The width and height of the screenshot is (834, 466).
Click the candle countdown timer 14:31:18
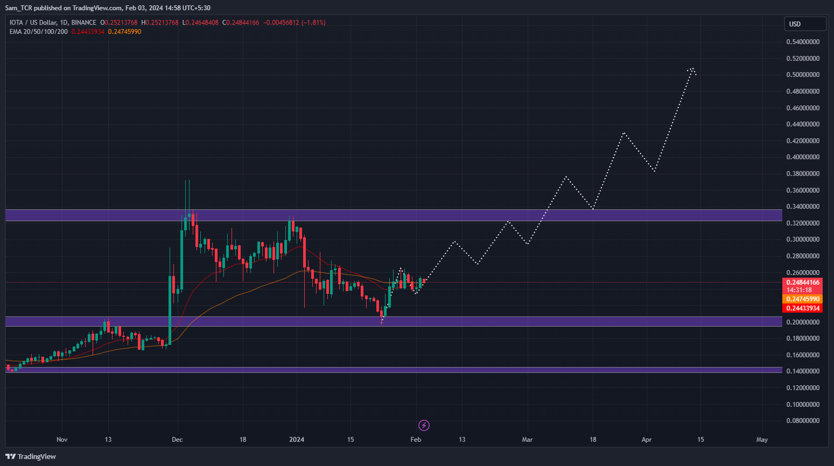tap(799, 290)
